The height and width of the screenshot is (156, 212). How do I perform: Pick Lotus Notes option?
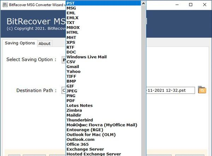point(104,106)
